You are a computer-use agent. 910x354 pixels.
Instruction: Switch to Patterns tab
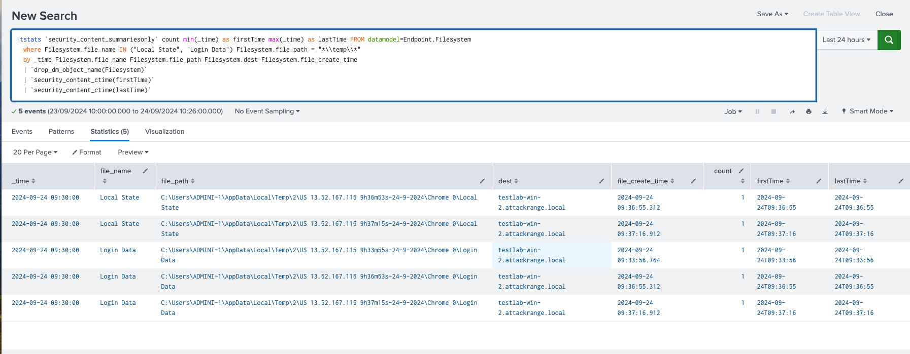(61, 132)
